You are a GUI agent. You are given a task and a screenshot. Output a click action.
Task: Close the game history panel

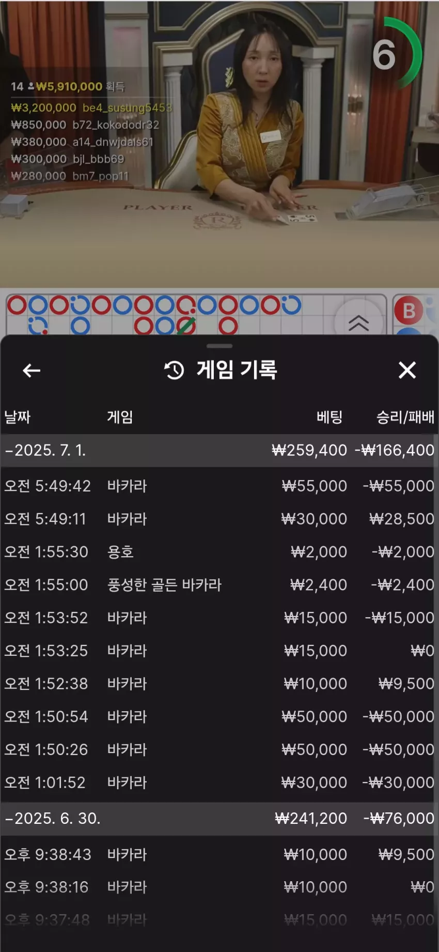click(x=407, y=370)
